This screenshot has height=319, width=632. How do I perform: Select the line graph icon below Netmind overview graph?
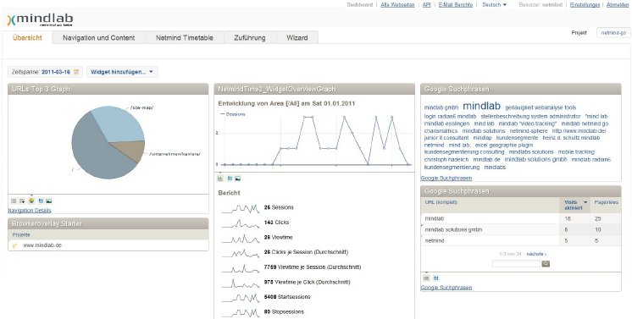point(220,178)
